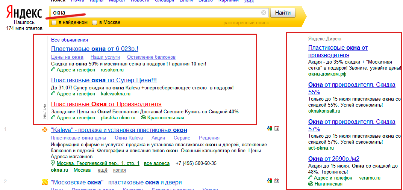Open ad 'Окна от производителя. Скидка 55%'

pos(351,88)
